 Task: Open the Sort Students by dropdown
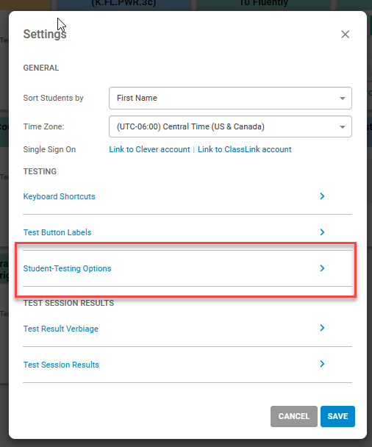(230, 98)
